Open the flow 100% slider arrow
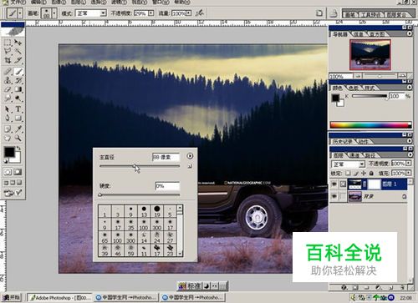This screenshot has height=303, width=418. tap(189, 13)
